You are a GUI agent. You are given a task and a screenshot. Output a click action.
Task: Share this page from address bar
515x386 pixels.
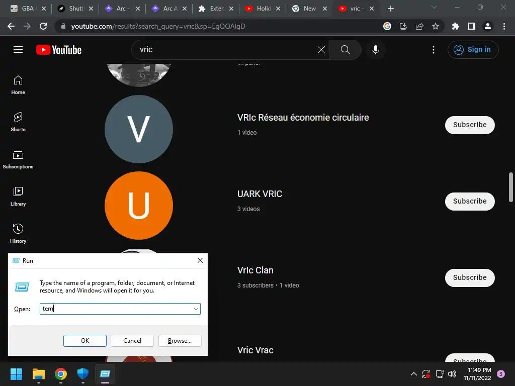pyautogui.click(x=419, y=26)
